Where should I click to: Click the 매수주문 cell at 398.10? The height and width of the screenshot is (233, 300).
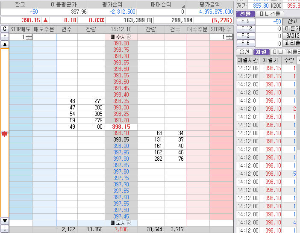pyautogui.click(x=197, y=133)
